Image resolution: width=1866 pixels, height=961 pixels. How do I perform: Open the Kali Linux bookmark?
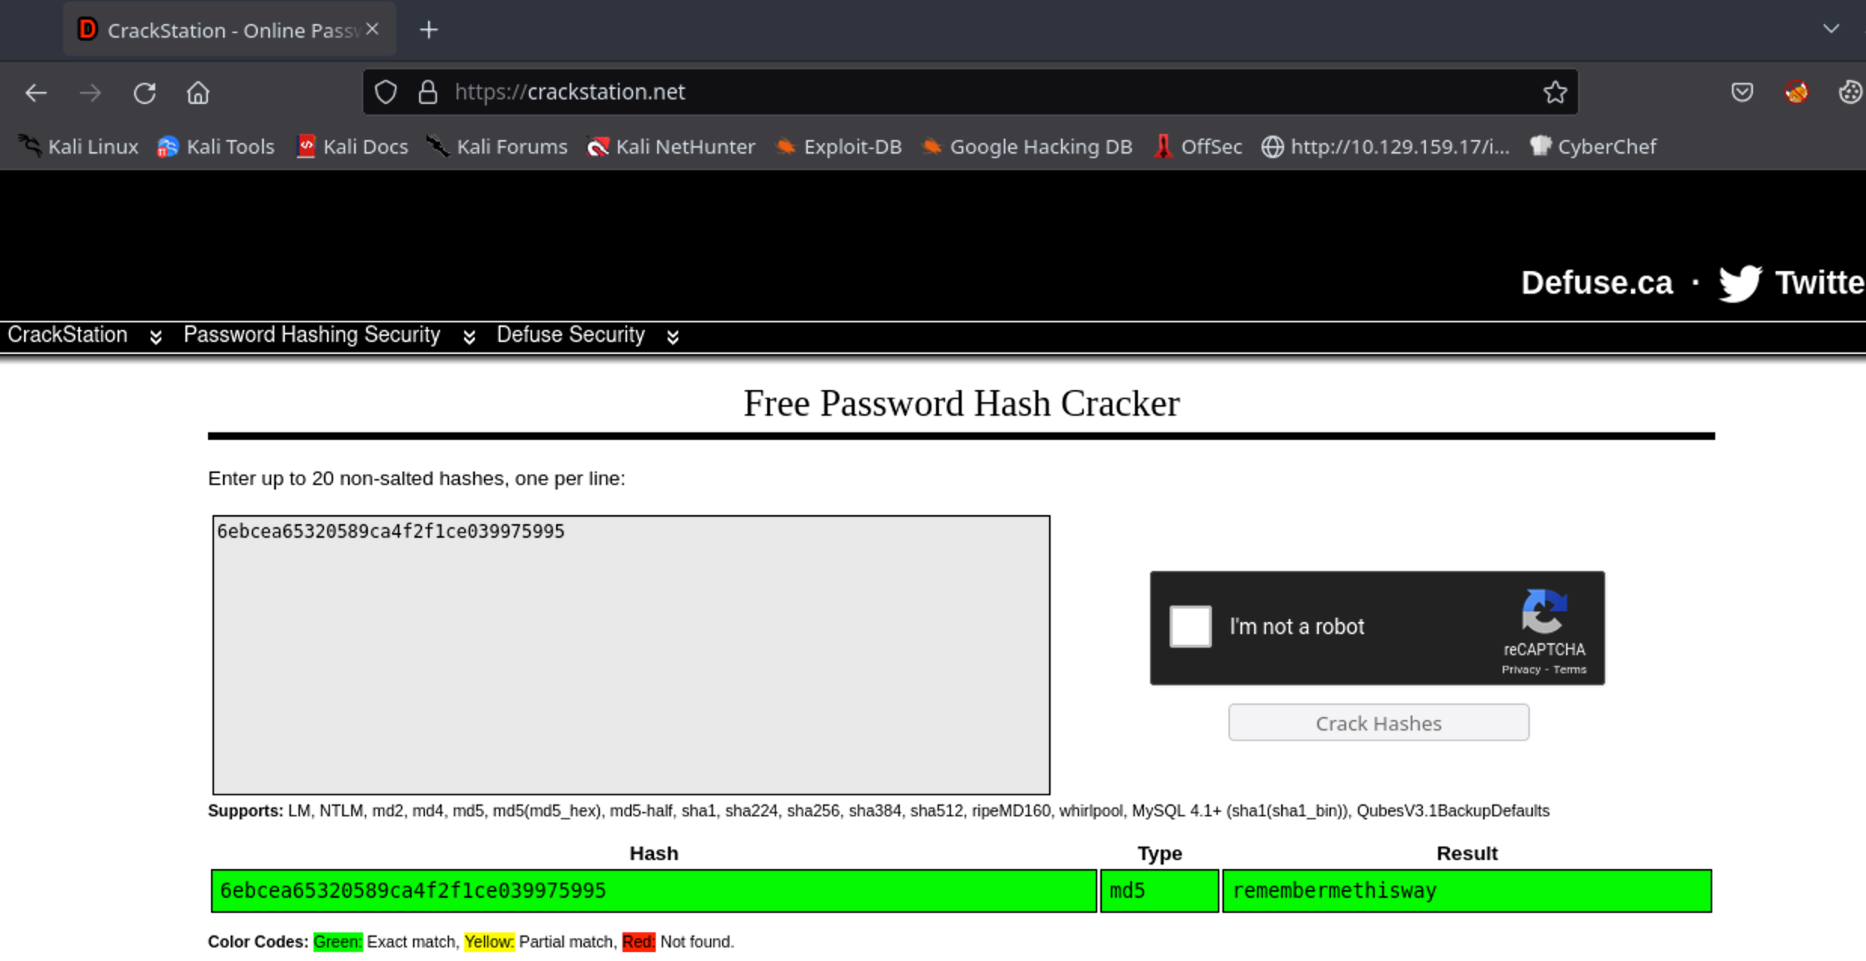78,146
